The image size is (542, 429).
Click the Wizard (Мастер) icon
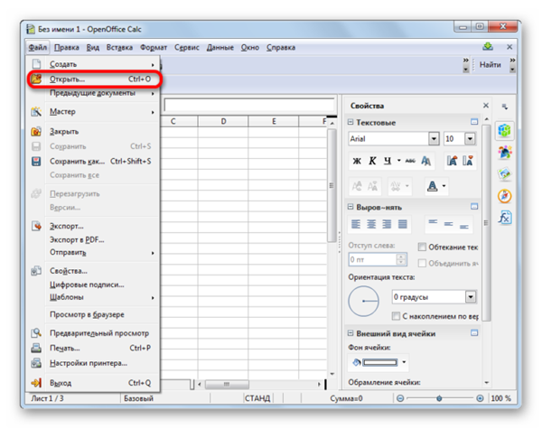click(x=36, y=112)
